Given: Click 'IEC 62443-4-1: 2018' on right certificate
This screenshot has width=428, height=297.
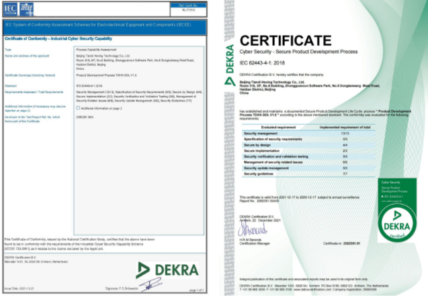Looking at the screenshot, I should (262, 63).
